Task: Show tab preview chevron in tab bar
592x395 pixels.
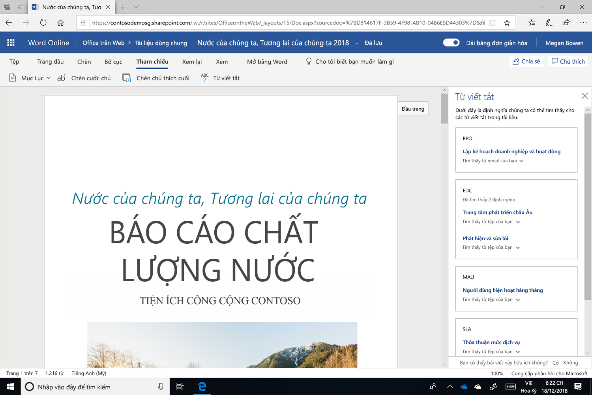Action: click(x=136, y=7)
